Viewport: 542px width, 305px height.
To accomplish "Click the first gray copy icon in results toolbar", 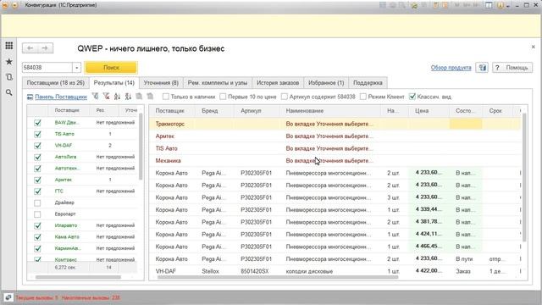I will click(139, 97).
